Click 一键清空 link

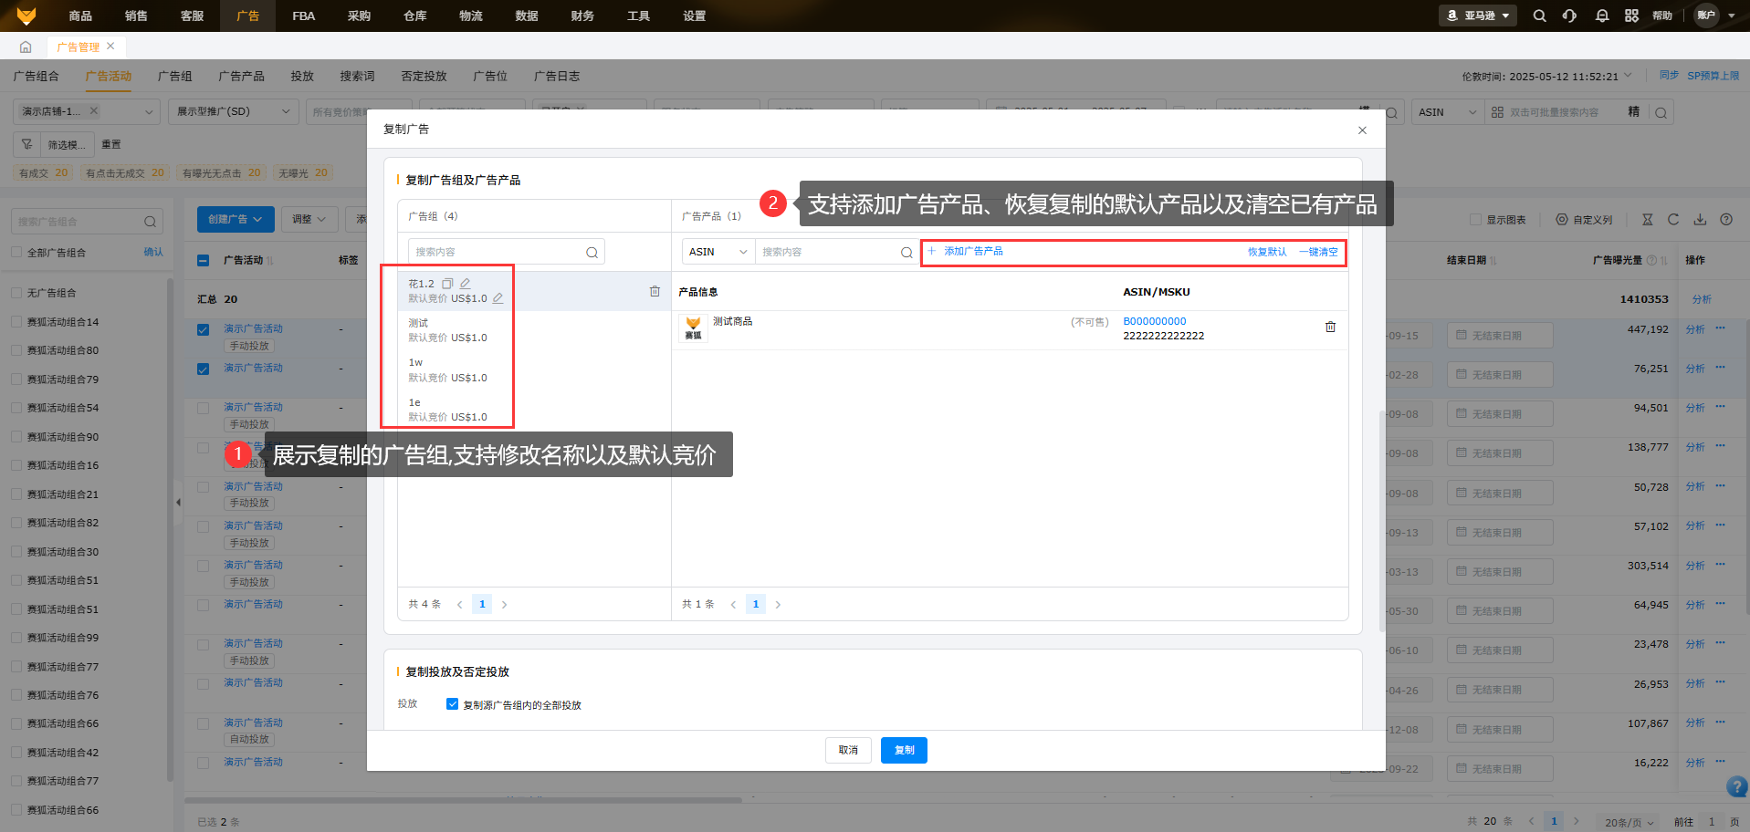point(1318,252)
